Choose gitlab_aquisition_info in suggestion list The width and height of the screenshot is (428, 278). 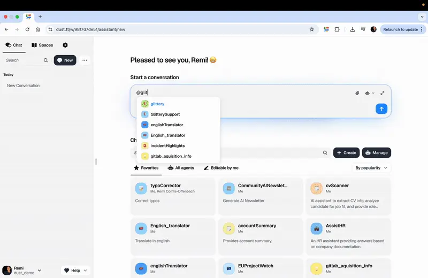(x=178, y=156)
